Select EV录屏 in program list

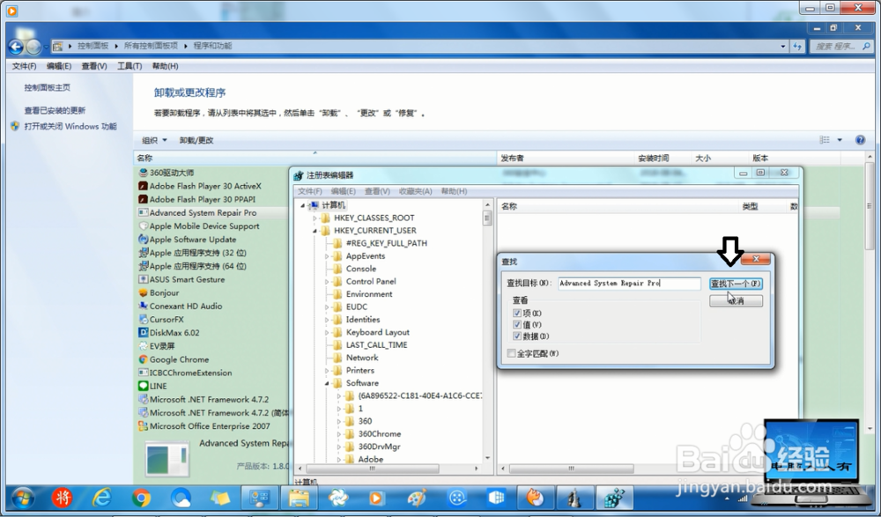click(x=162, y=346)
